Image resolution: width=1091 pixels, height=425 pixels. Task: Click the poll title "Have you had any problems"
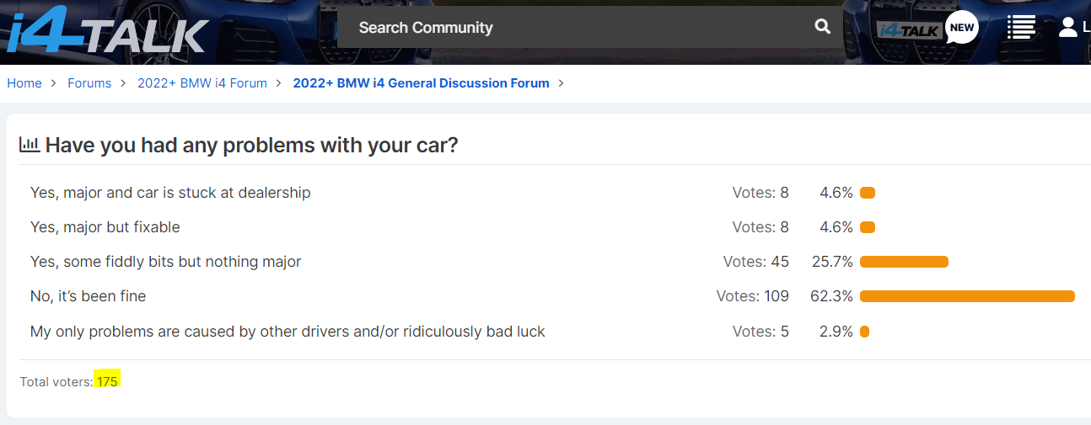click(251, 145)
